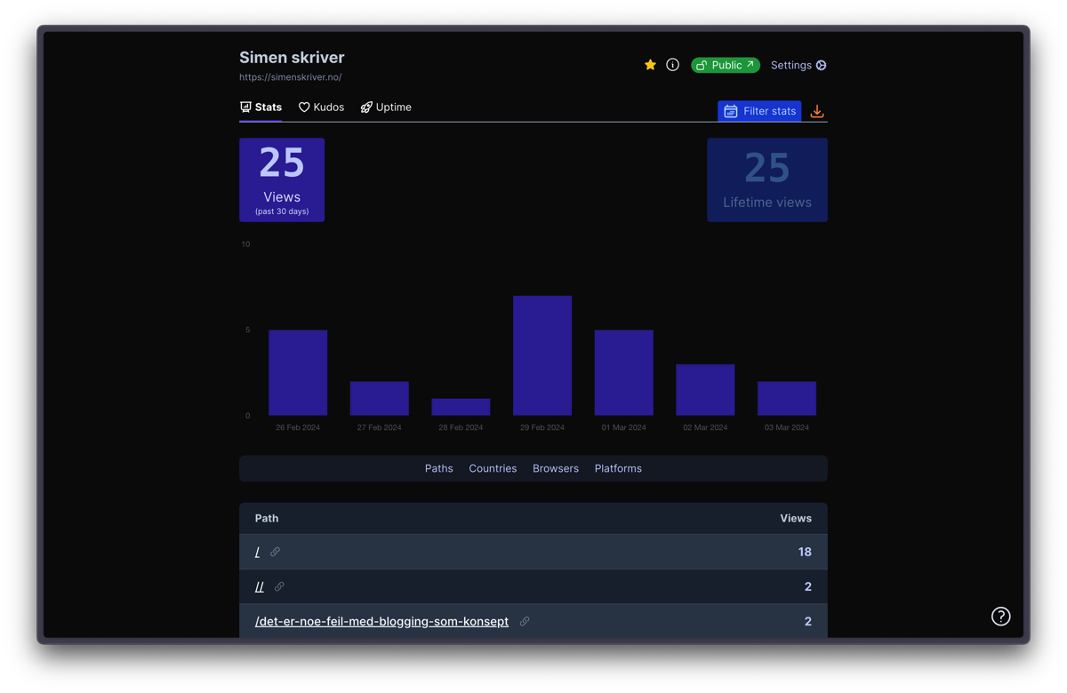The height and width of the screenshot is (693, 1067).
Task: Open the help question mark icon
Action: (1000, 617)
